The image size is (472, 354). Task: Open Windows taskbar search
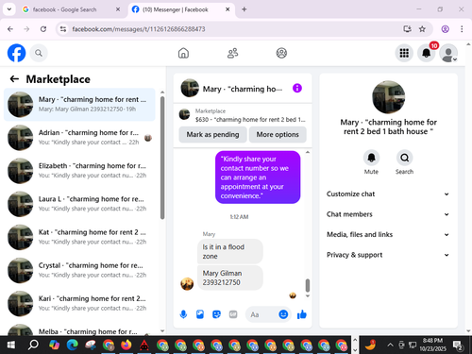point(33,346)
